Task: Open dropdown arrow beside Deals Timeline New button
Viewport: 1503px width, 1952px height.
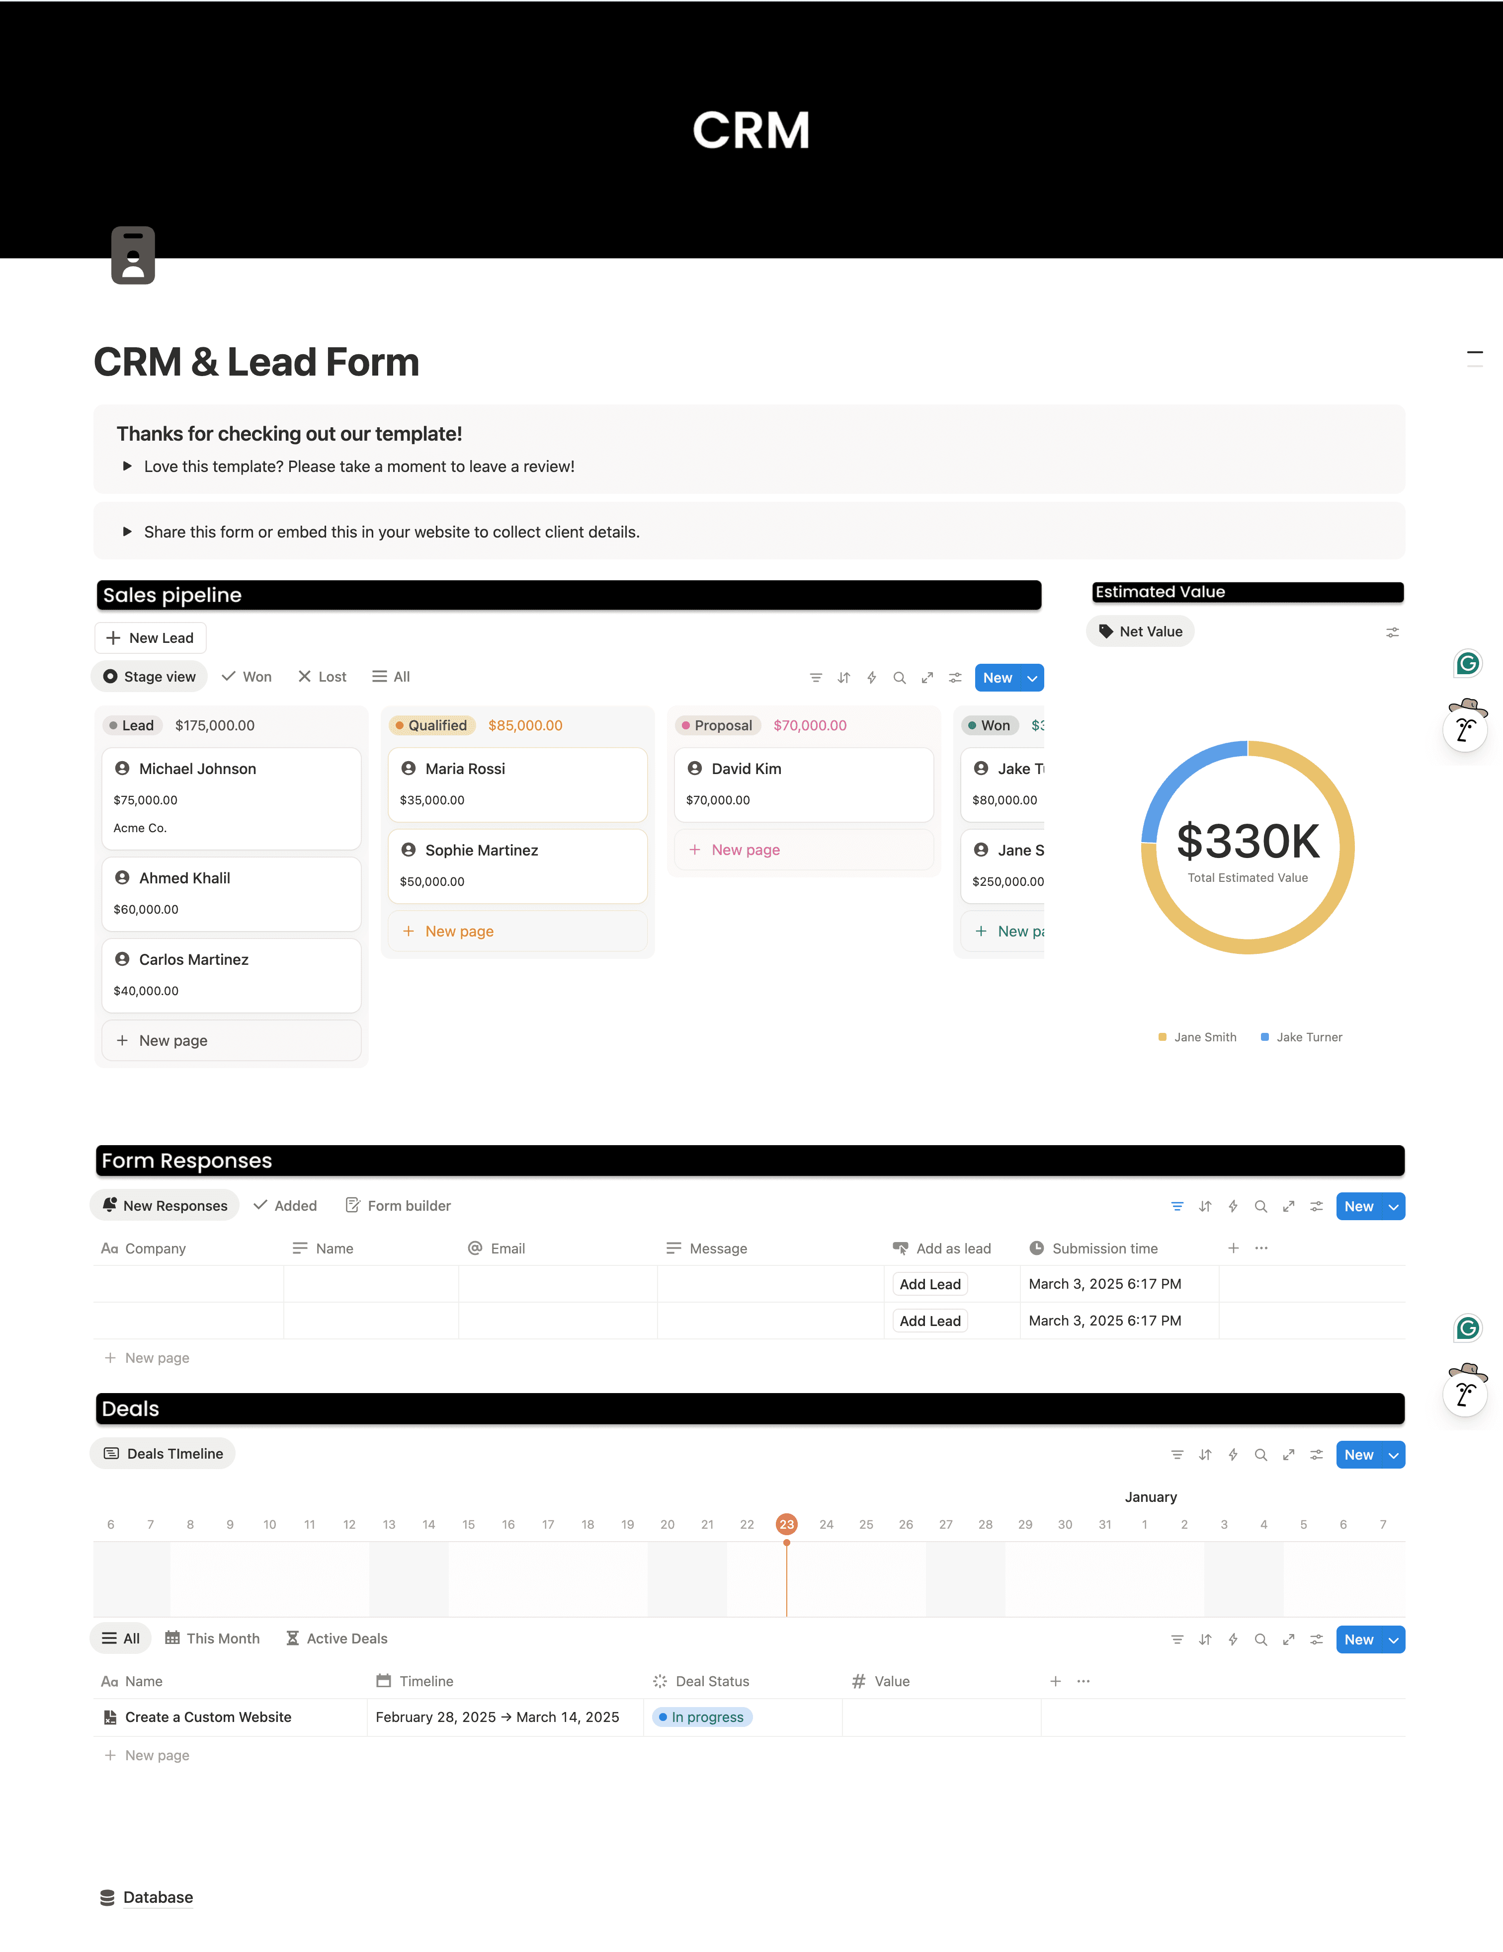Action: [1393, 1455]
